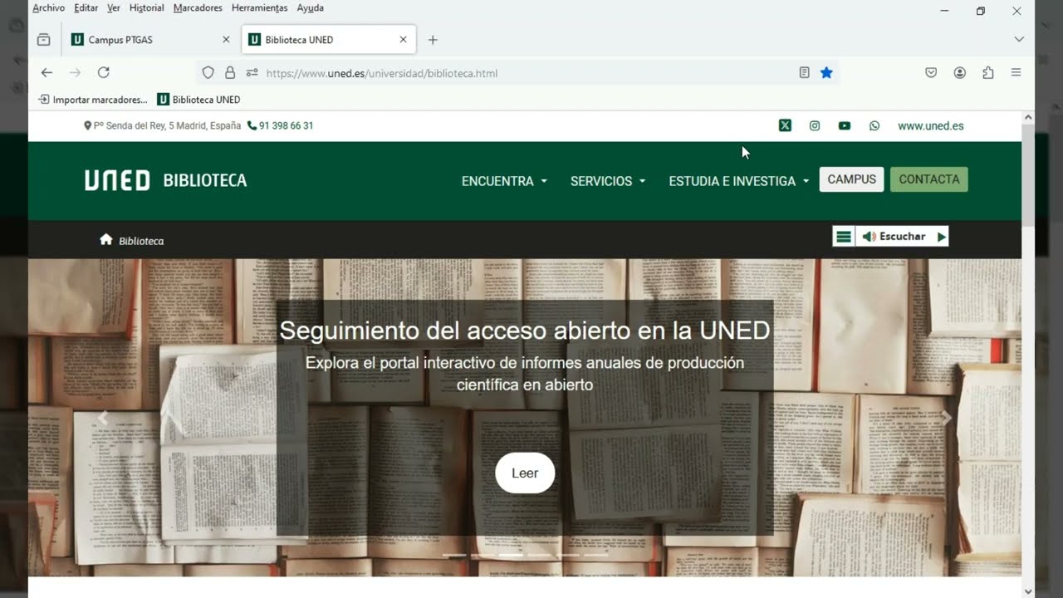Open the Pocket save icon
This screenshot has width=1063, height=598.
[931, 73]
